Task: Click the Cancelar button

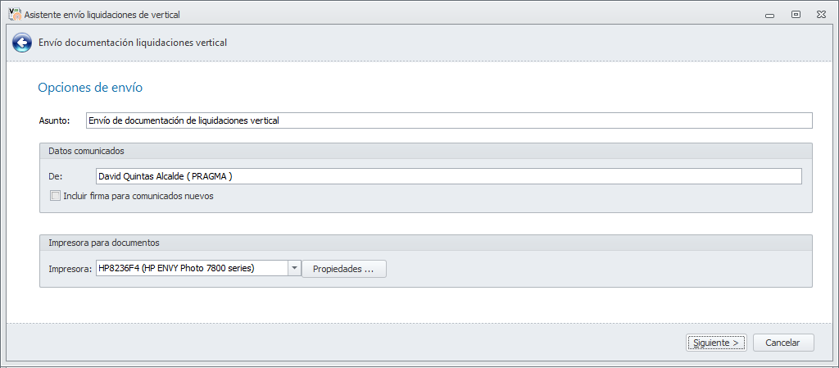Action: 783,343
